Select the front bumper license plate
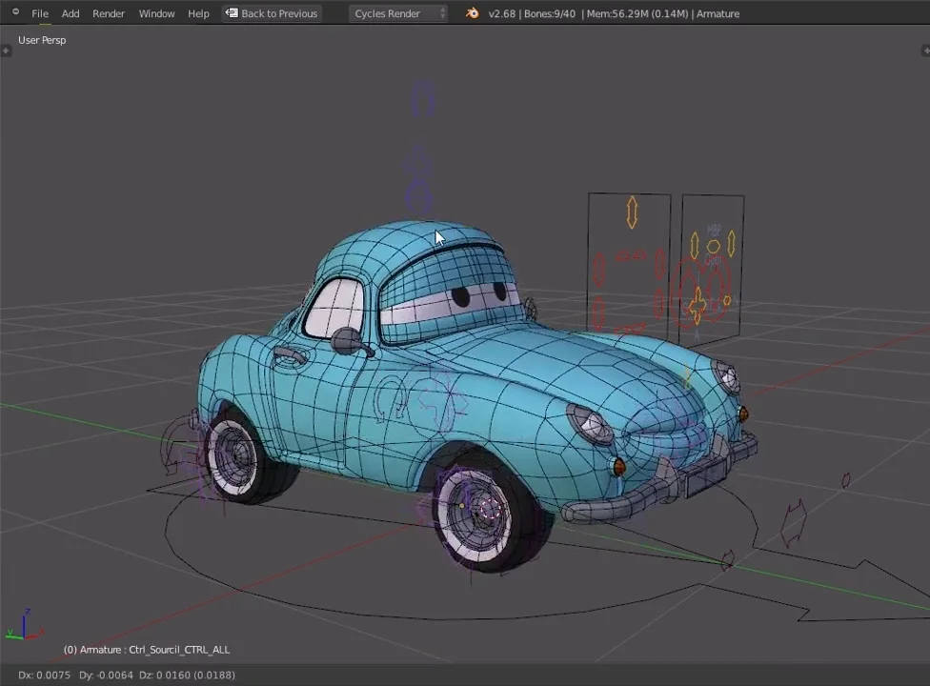 coord(706,478)
